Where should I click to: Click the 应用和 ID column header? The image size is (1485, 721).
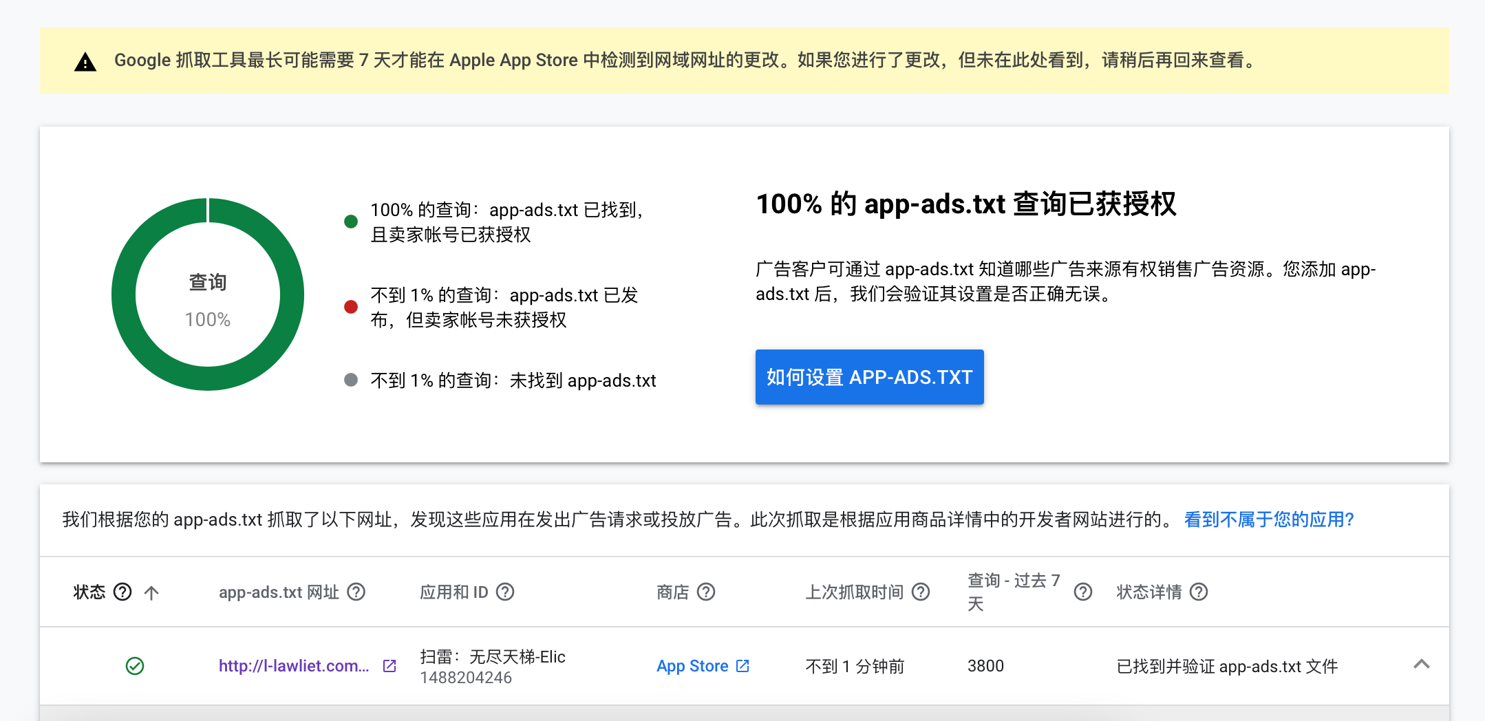point(454,592)
